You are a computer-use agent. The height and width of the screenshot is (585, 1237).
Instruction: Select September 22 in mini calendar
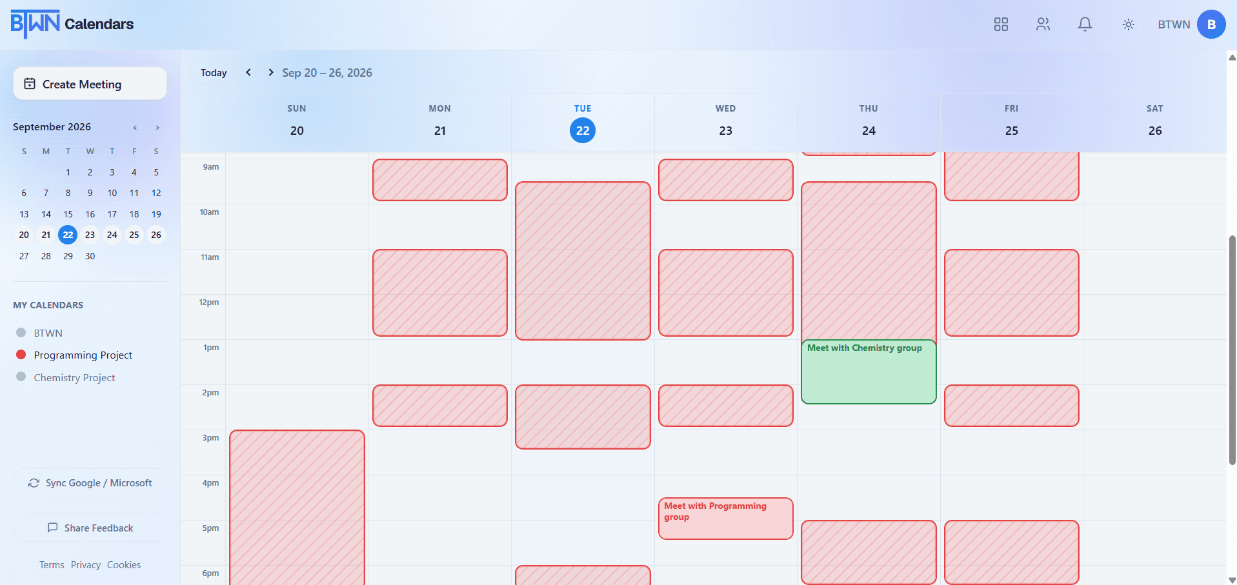point(68,235)
